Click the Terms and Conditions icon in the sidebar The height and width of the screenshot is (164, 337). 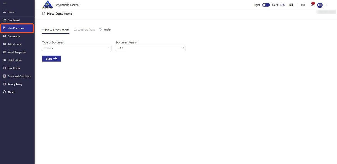(x=4, y=76)
